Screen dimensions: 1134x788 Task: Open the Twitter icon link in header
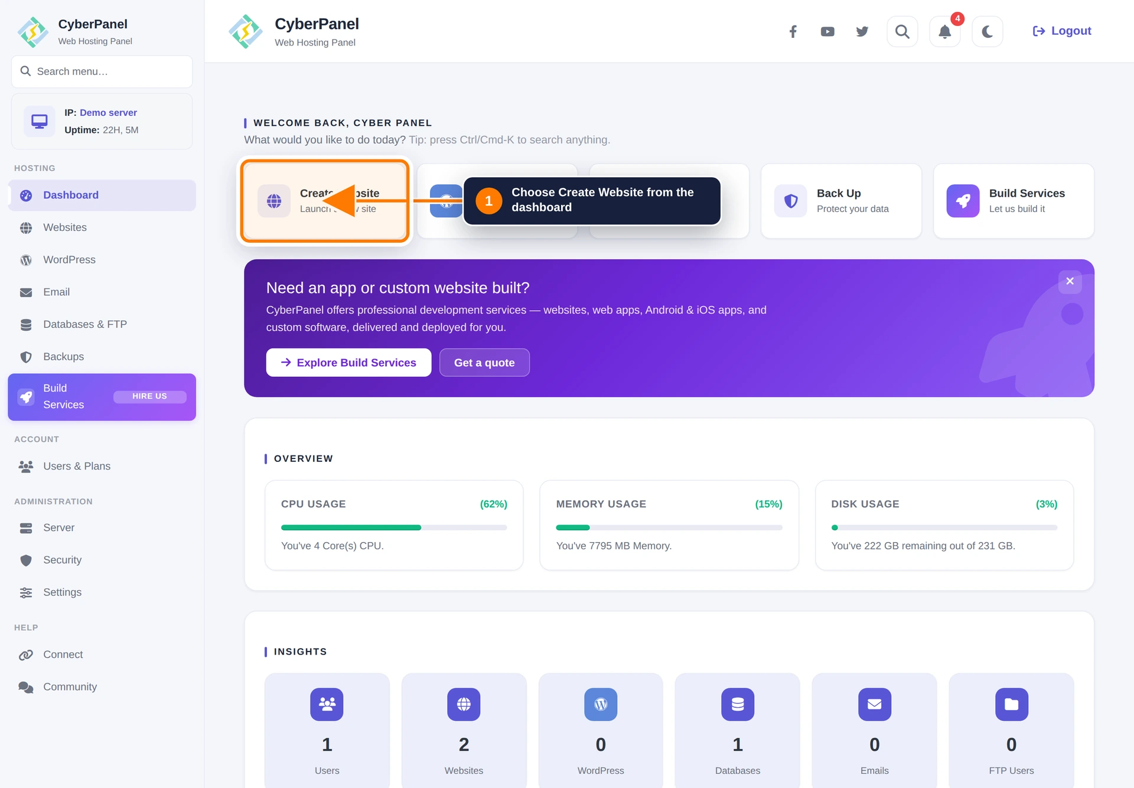862,31
